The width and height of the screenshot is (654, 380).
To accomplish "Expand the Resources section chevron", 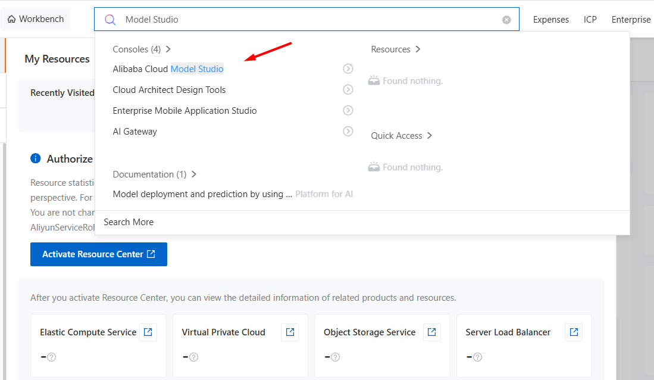I will click(x=396, y=49).
